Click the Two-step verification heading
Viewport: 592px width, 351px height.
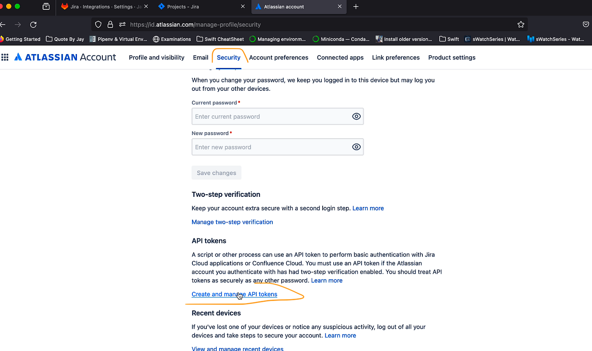(226, 194)
